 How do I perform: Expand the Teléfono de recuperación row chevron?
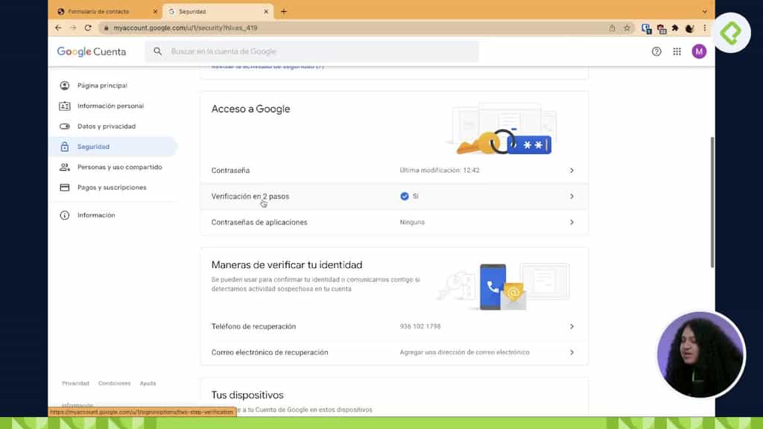(572, 326)
